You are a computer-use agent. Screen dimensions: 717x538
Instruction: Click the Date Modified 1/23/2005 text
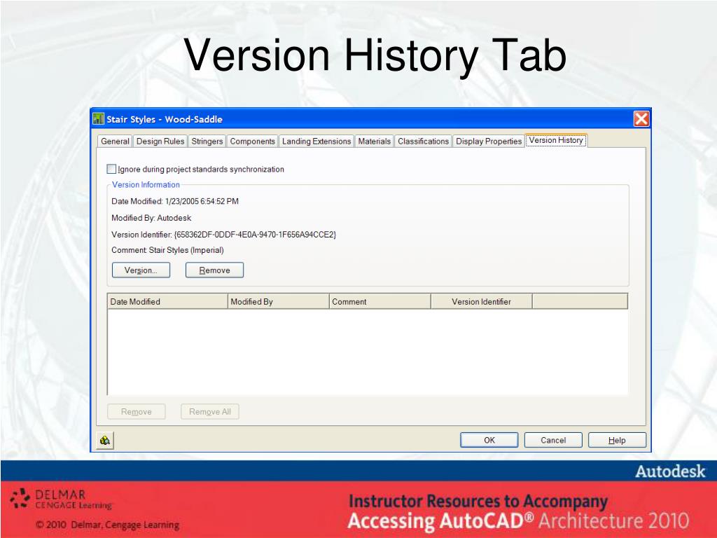point(175,201)
